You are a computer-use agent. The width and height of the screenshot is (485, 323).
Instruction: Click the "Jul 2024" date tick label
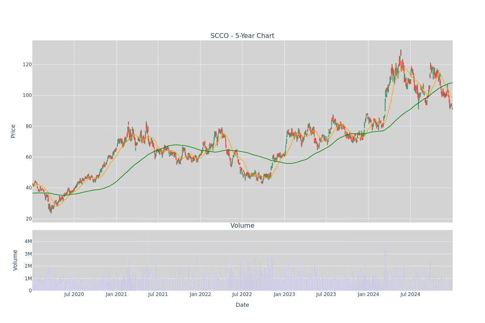(x=410, y=294)
